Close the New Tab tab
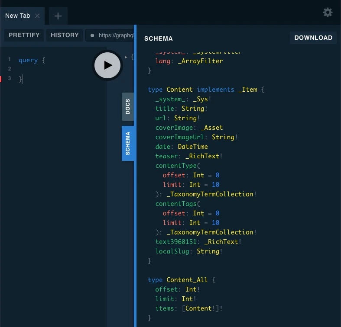 click(x=37, y=16)
